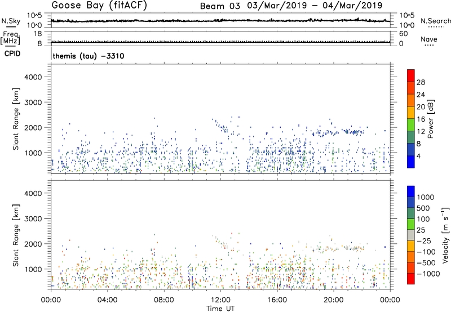Click the "Beam 03" label in header

[220, 6]
